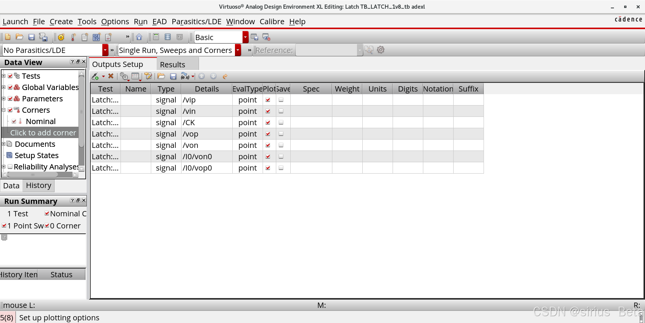
Task: Select the Data tab
Action: (x=11, y=185)
